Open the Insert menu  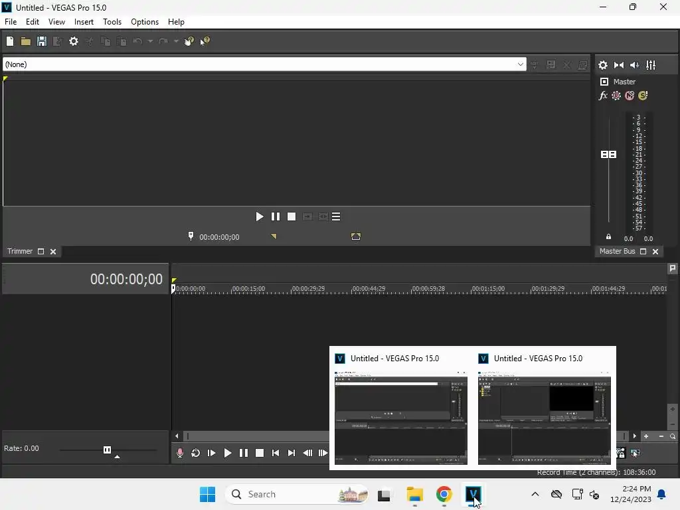pos(84,22)
